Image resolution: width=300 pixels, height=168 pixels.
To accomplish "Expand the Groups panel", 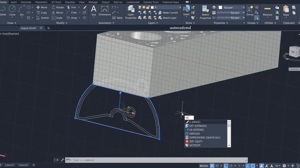I will pos(253,23).
